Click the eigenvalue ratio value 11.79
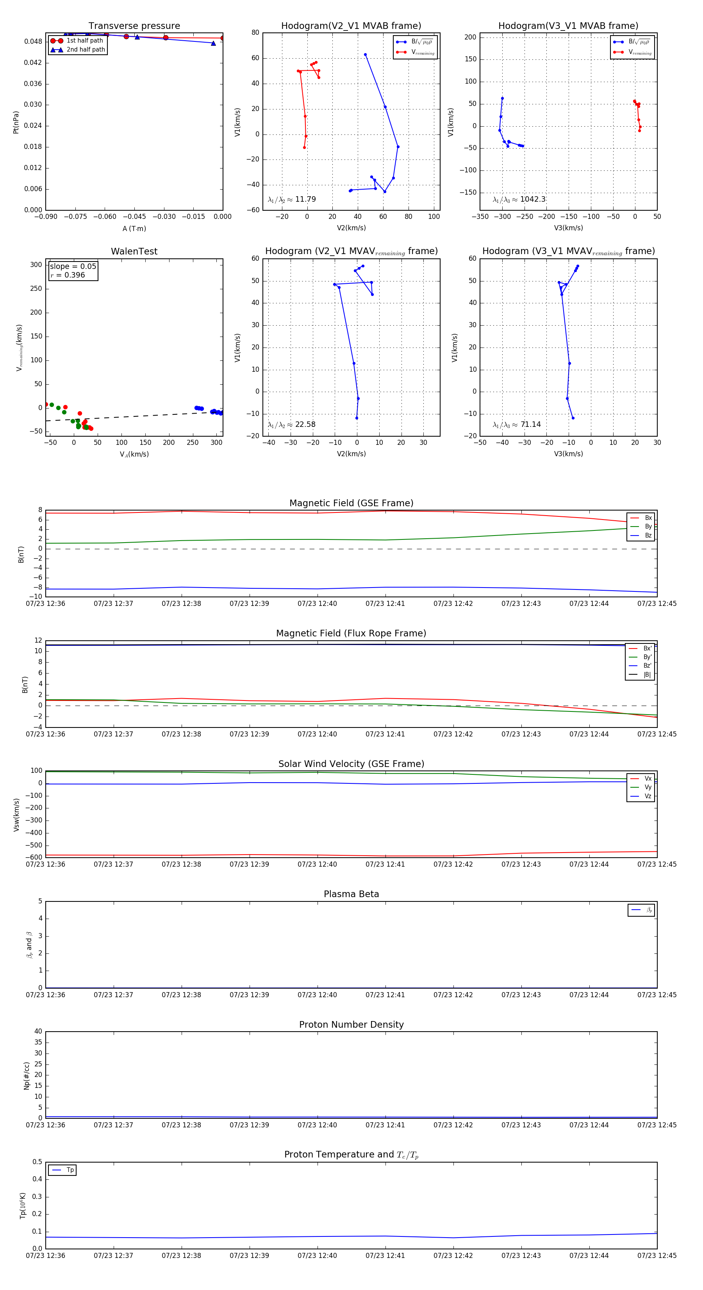Screen dimensions: 703x1290 (x=305, y=199)
